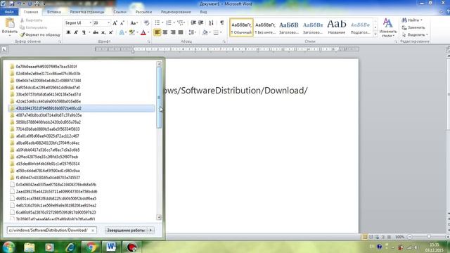Increase paragraph indent
This screenshot has height=253, width=450.
point(201,22)
